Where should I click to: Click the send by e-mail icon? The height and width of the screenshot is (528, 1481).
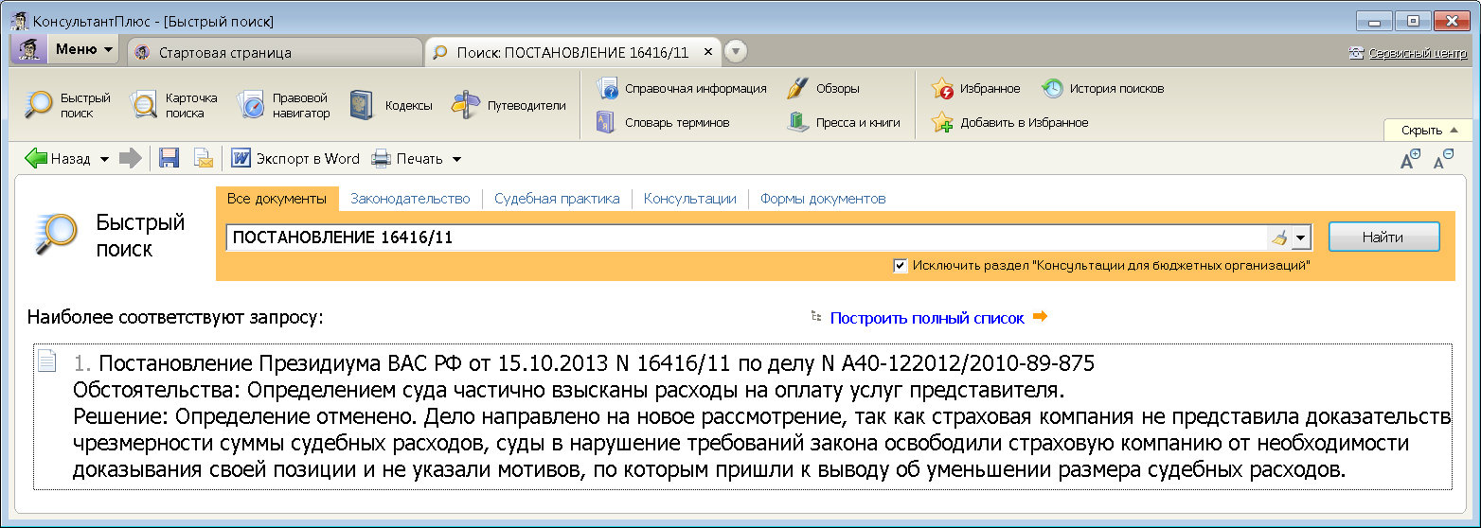pyautogui.click(x=204, y=158)
